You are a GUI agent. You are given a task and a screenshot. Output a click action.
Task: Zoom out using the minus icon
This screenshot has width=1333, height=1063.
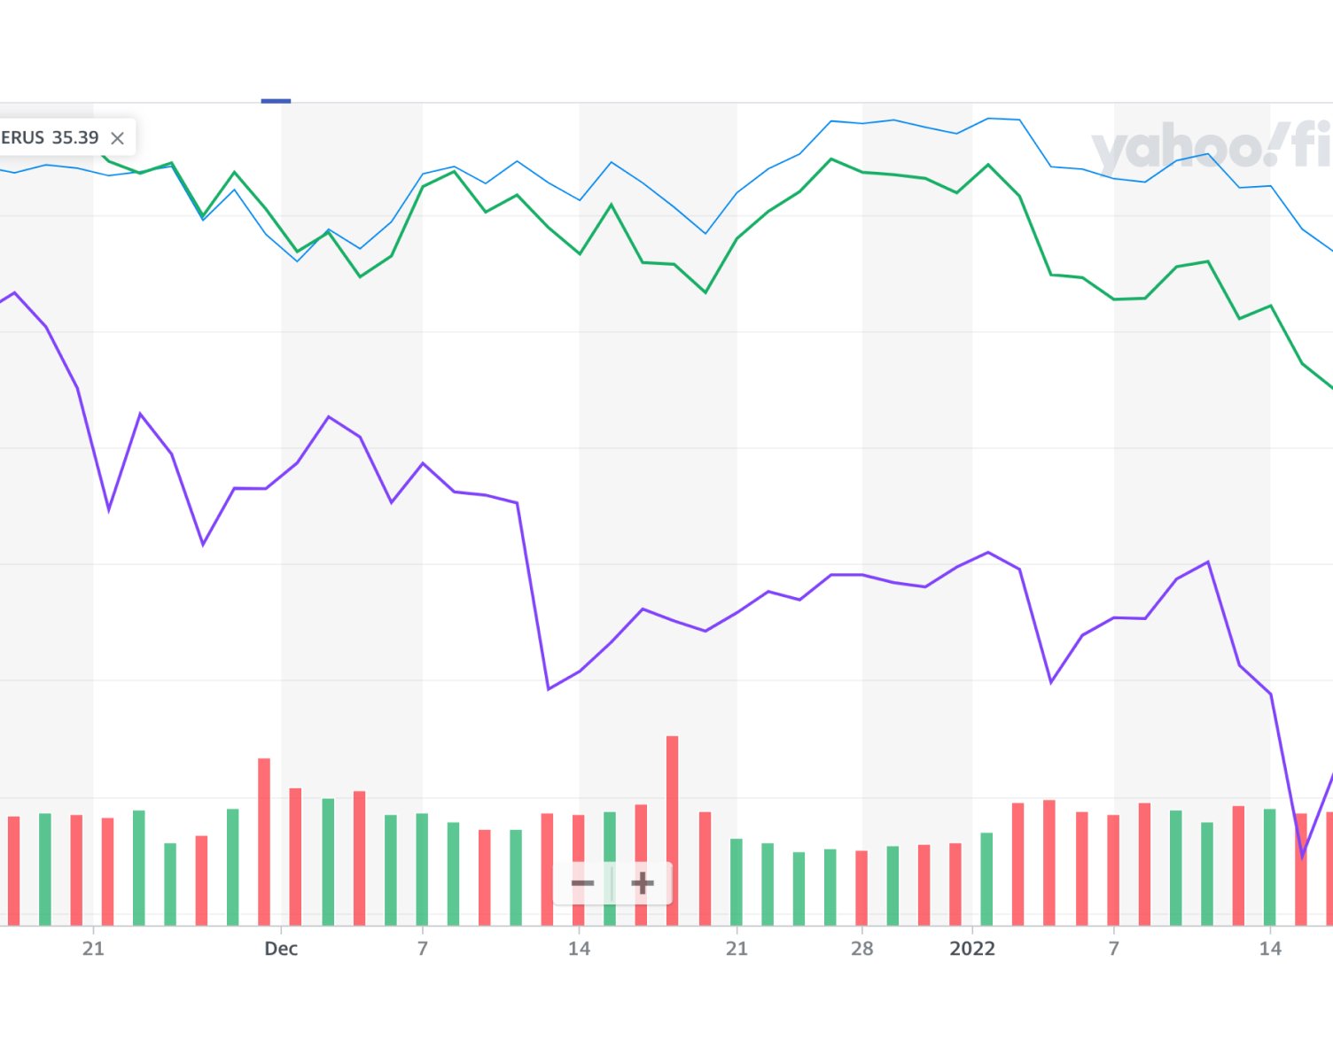(582, 883)
